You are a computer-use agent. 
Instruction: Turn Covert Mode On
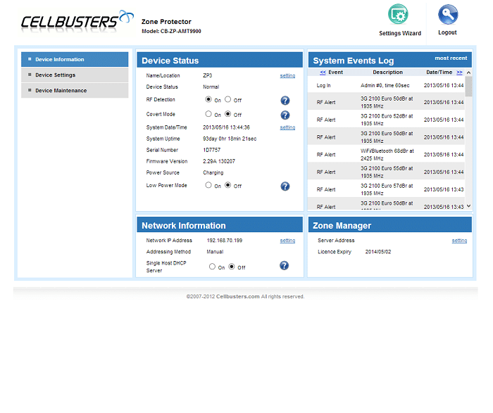click(x=208, y=114)
